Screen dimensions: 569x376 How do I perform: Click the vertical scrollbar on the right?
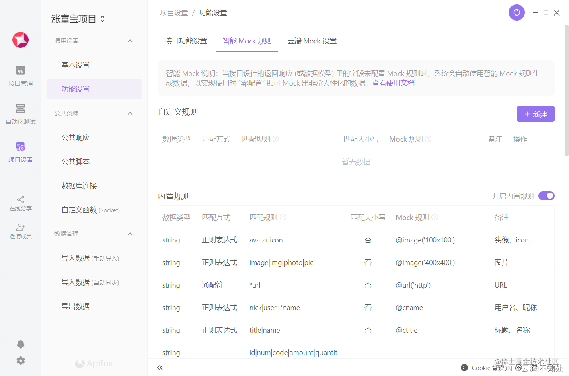pyautogui.click(x=566, y=90)
